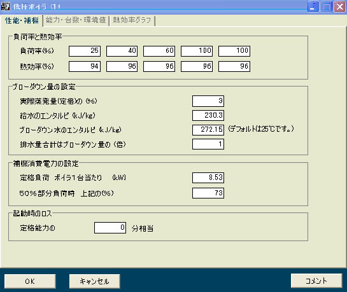Edit the 起動時のロス 定格能力の minutes field
This screenshot has height=292, width=347.
click(x=110, y=228)
